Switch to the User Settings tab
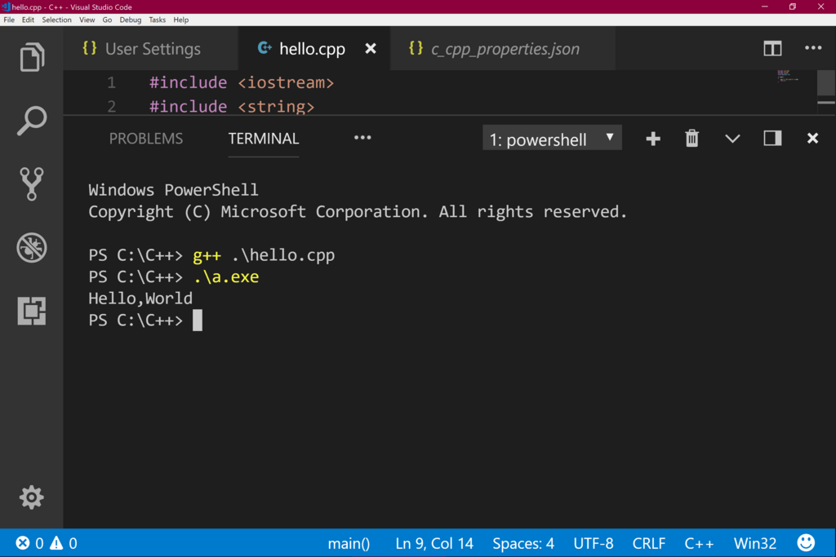836x557 pixels. point(150,49)
